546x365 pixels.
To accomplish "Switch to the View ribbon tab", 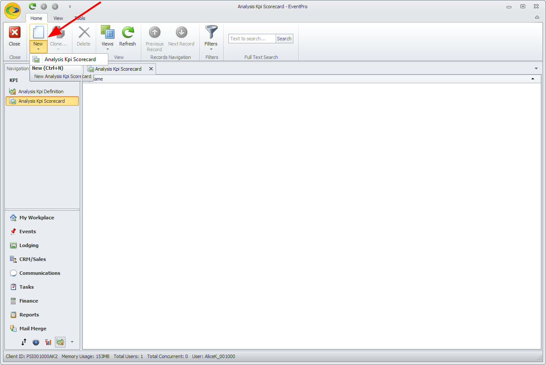I will coord(58,18).
